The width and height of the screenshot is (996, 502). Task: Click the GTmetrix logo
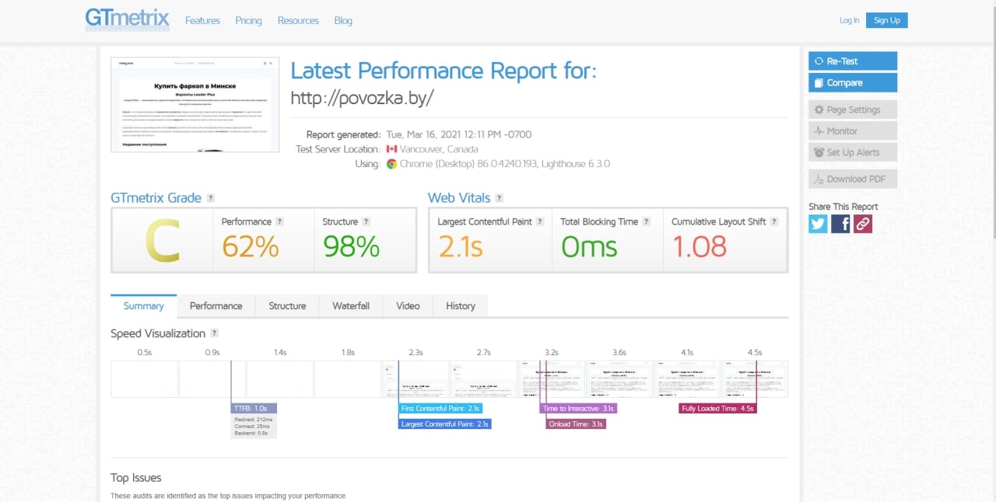127,19
